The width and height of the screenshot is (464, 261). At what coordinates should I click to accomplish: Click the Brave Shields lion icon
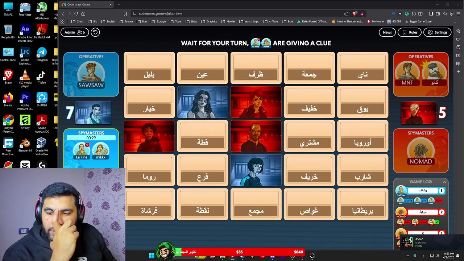click(355, 14)
